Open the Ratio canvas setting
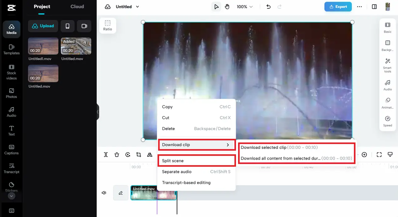Viewport: 398px width, 217px height. point(108,25)
